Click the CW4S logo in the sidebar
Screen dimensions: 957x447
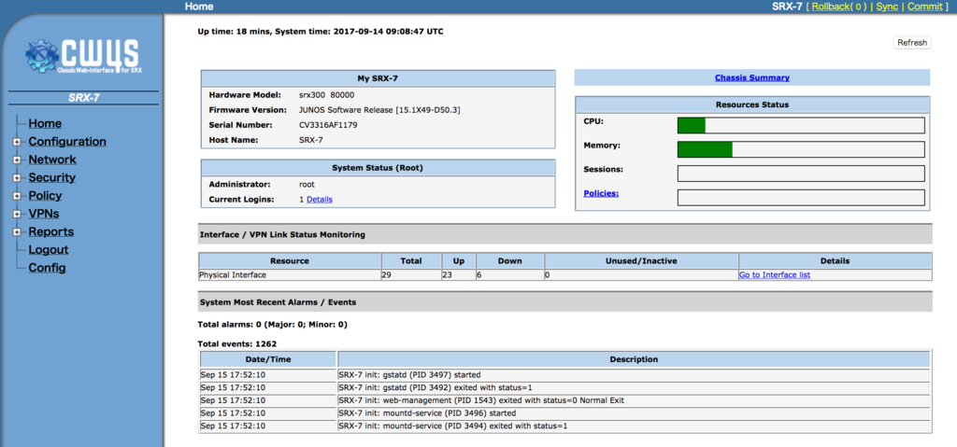(82, 55)
